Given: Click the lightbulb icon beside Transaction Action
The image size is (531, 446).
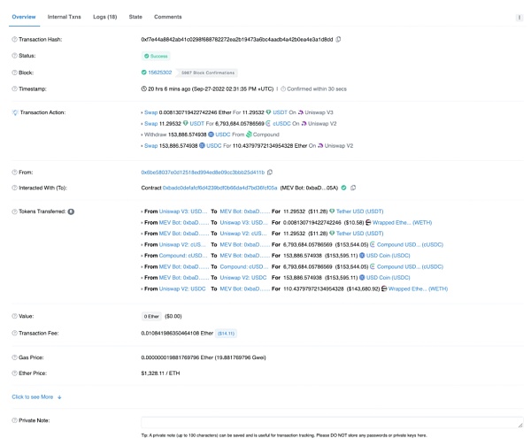Looking at the screenshot, I should pos(14,112).
